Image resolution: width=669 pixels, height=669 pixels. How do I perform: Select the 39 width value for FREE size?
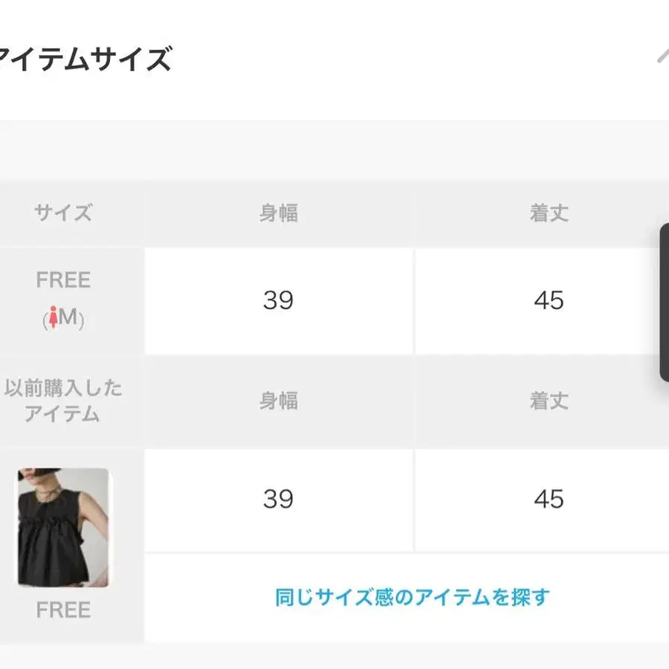point(278,300)
